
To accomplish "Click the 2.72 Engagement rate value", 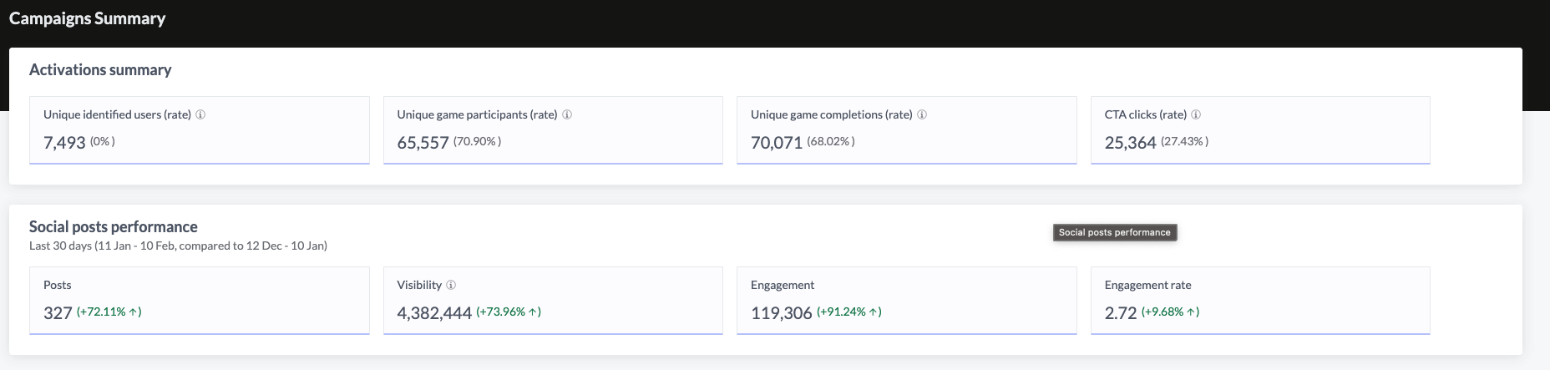I will click(1120, 313).
